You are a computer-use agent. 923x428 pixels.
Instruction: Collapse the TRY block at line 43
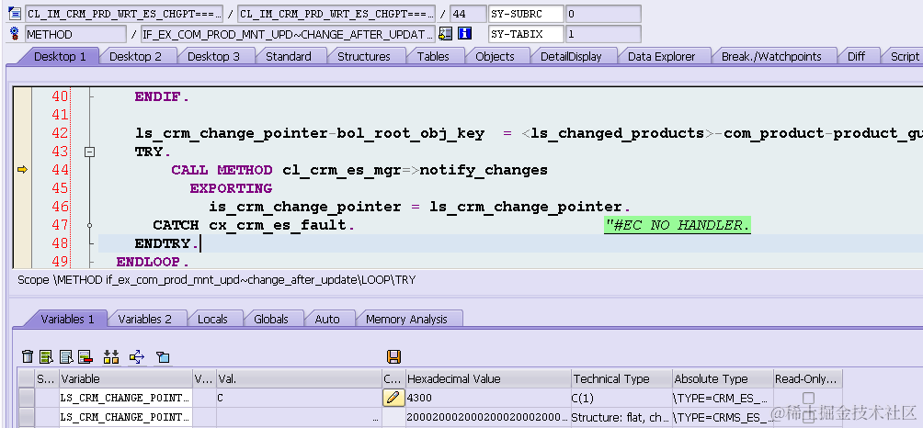click(89, 152)
